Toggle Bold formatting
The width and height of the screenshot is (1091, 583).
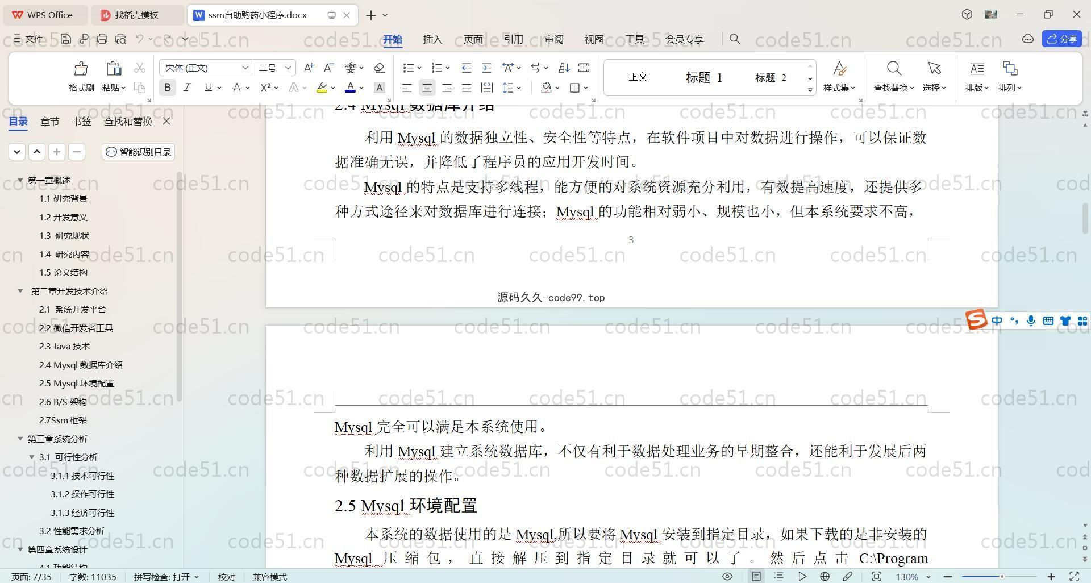pyautogui.click(x=167, y=88)
